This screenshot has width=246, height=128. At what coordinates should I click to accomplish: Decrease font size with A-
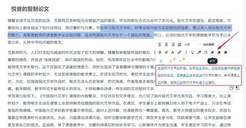[173, 52]
